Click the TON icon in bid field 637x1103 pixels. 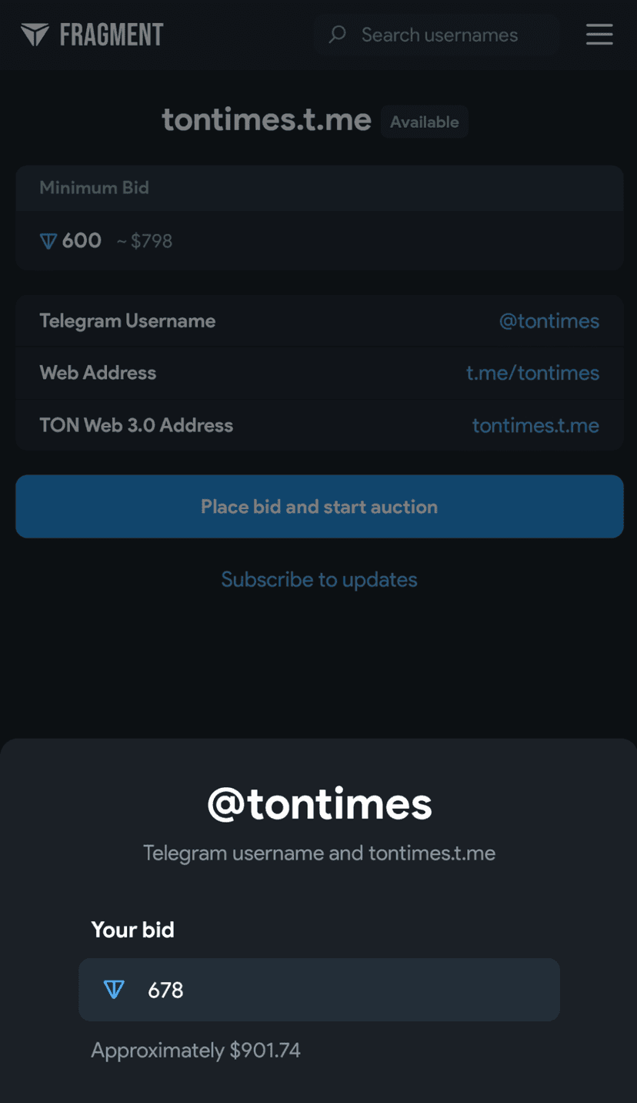point(114,990)
